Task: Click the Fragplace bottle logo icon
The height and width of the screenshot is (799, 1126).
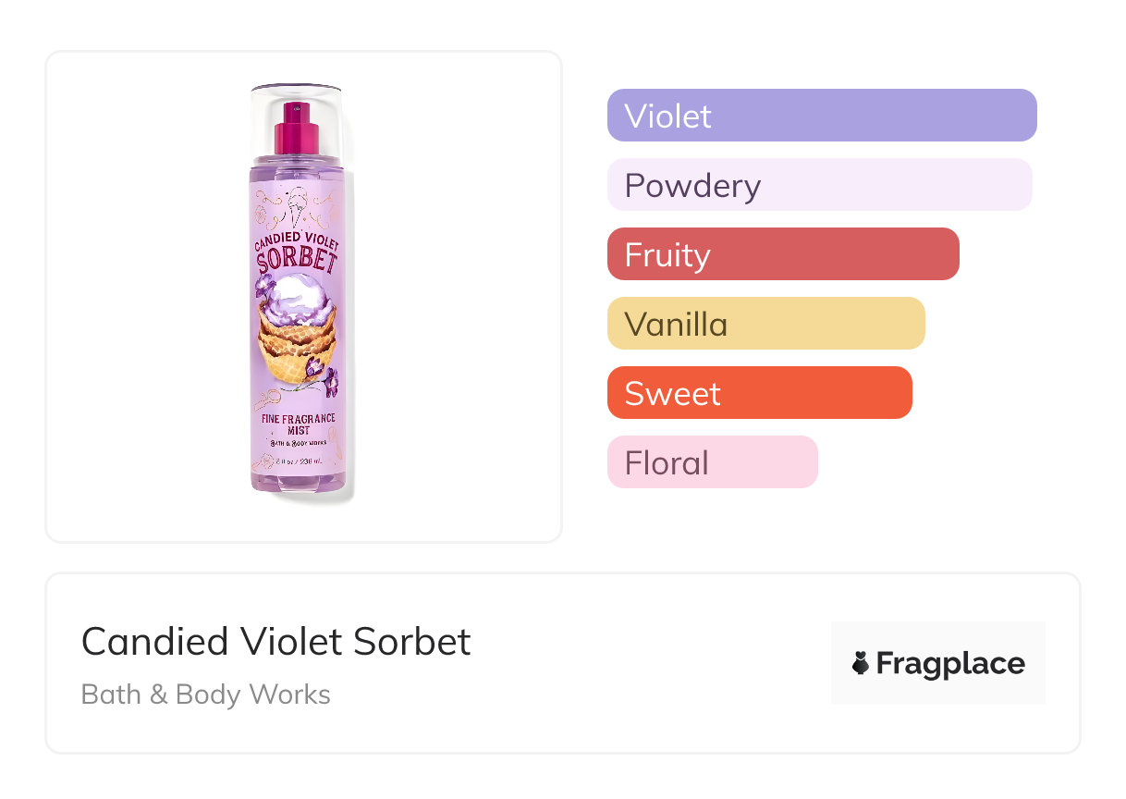Action: pyautogui.click(x=861, y=663)
